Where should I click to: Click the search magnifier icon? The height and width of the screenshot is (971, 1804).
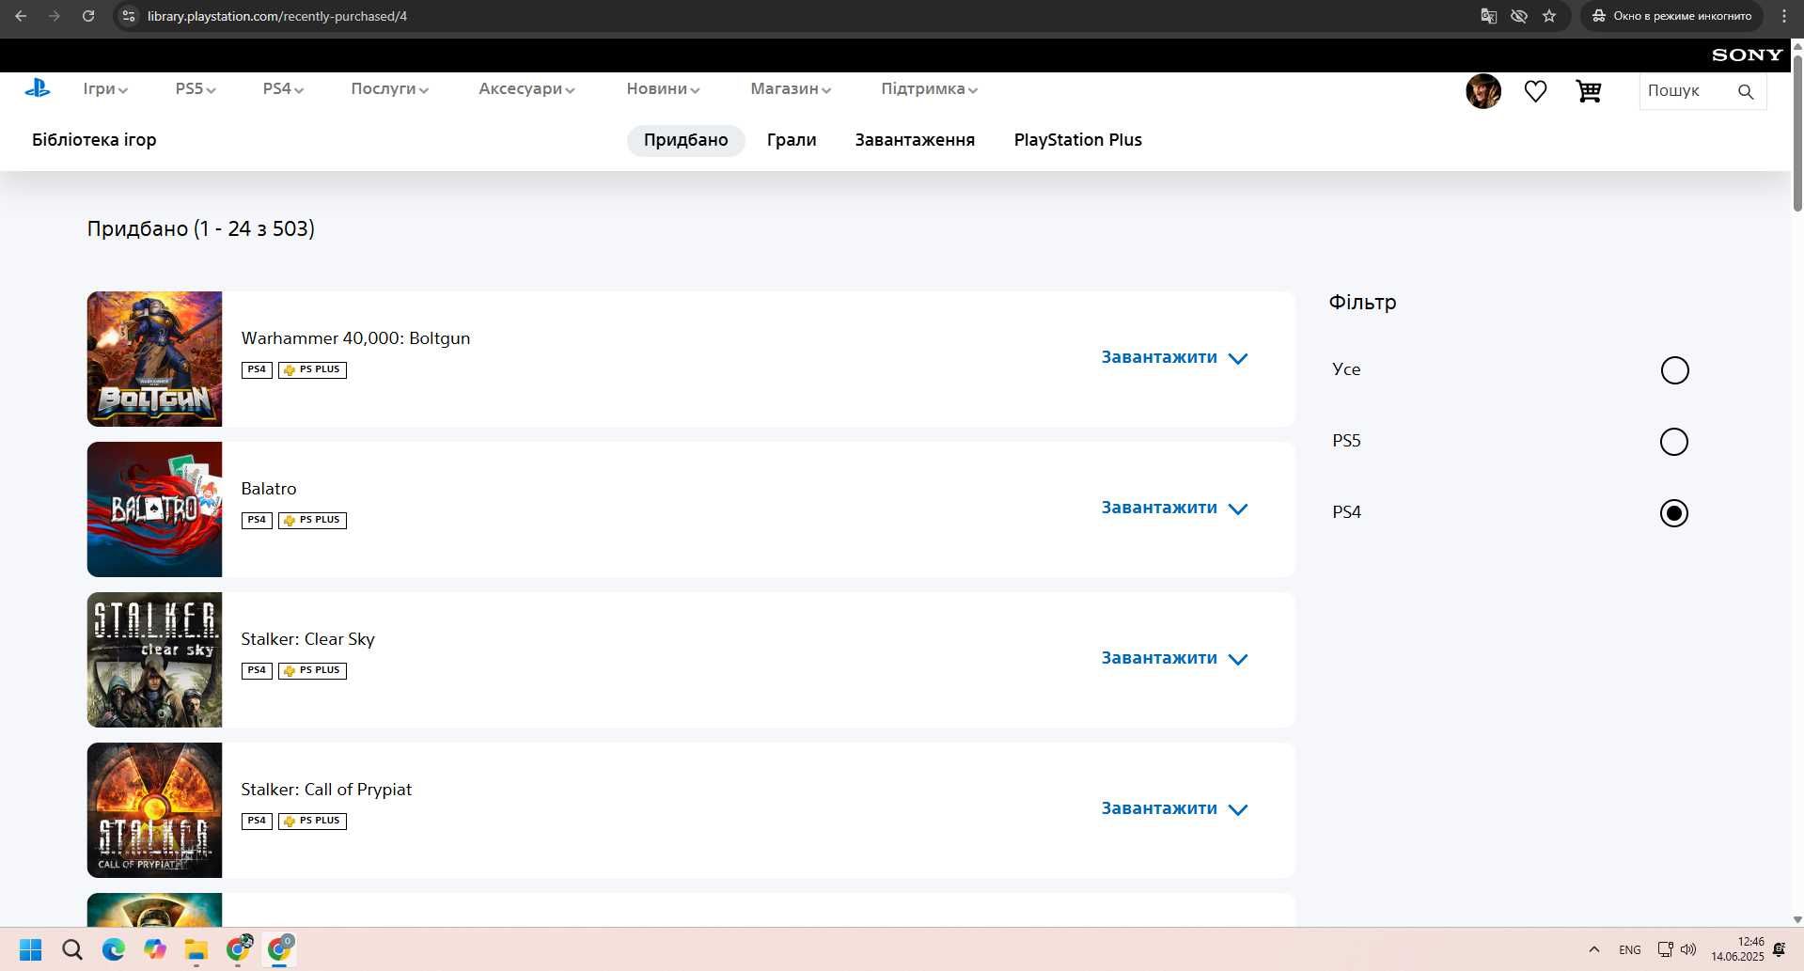pyautogui.click(x=1746, y=91)
